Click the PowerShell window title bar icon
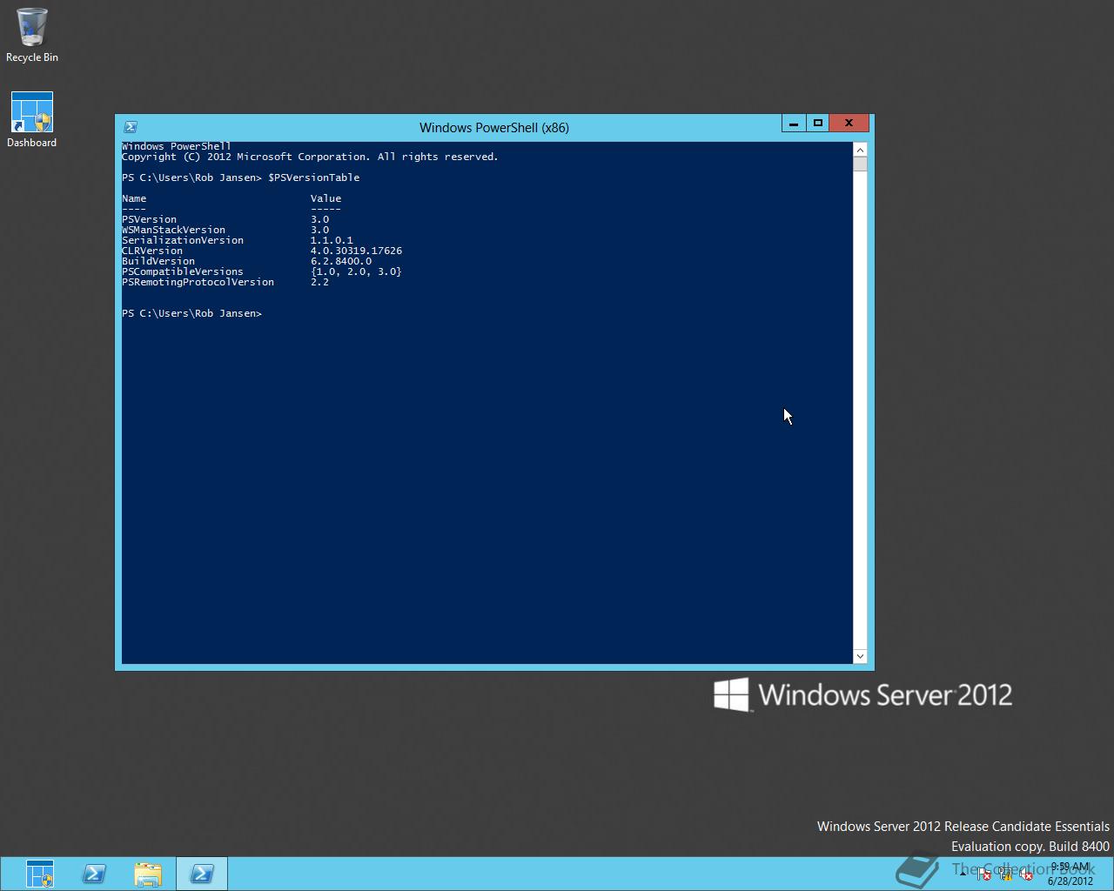 (131, 127)
